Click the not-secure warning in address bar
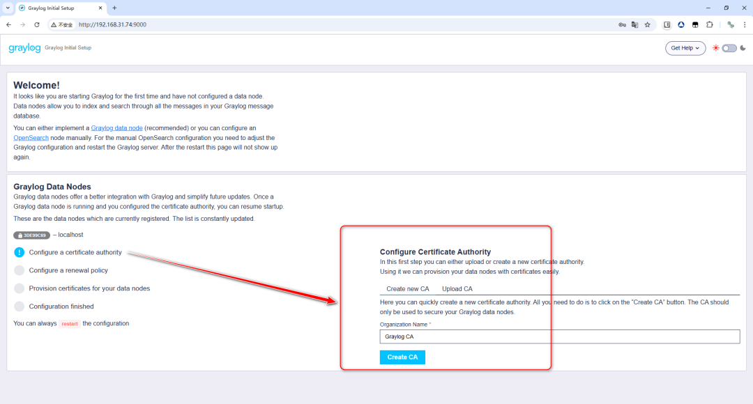The height and width of the screenshot is (404, 753). point(62,24)
